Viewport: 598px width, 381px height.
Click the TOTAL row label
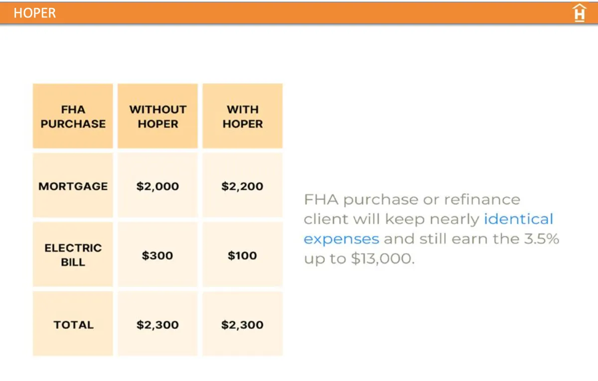[73, 325]
